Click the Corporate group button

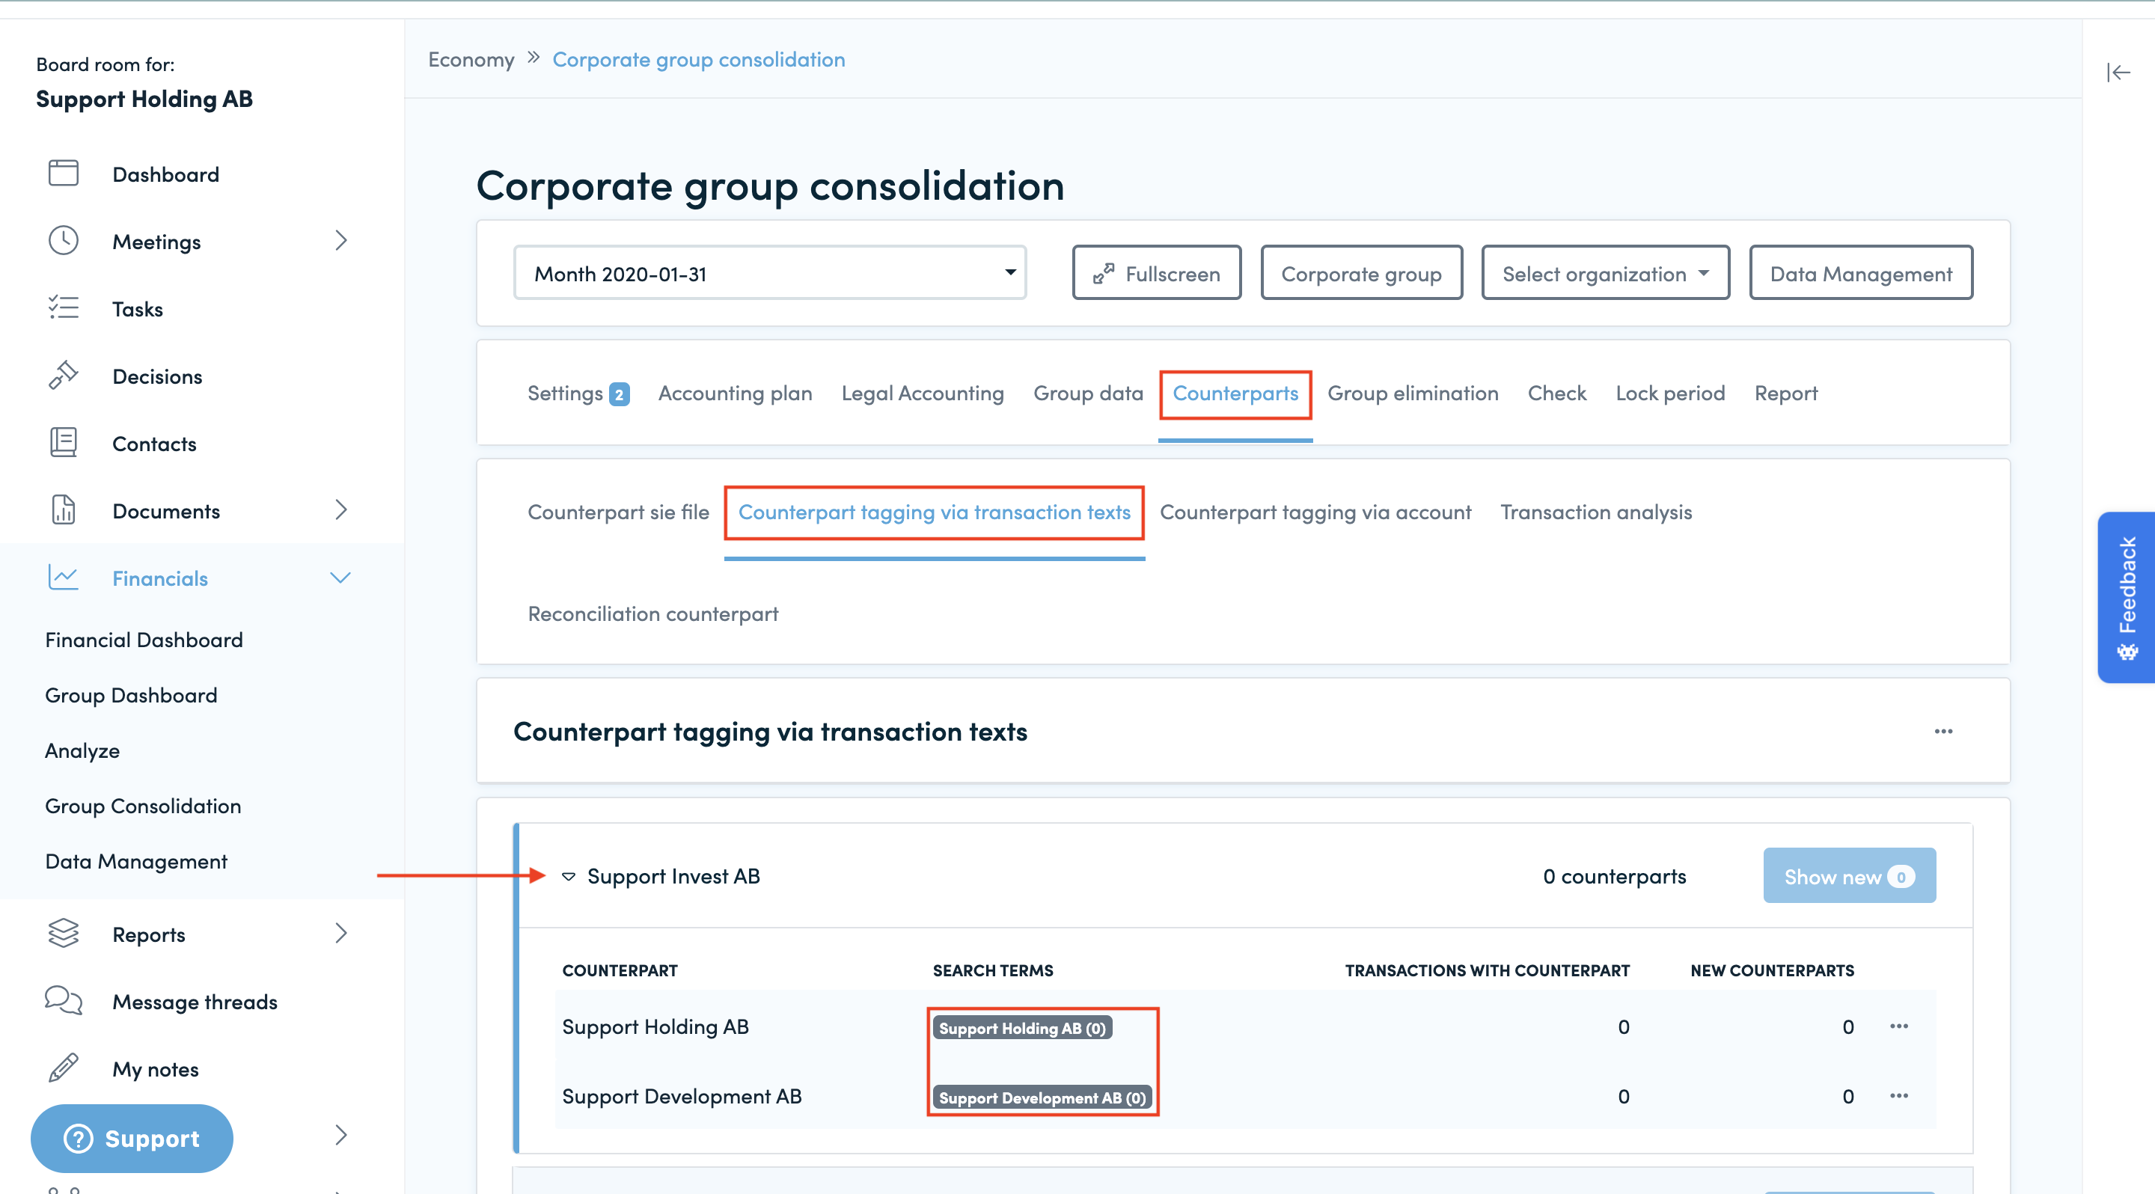point(1361,273)
